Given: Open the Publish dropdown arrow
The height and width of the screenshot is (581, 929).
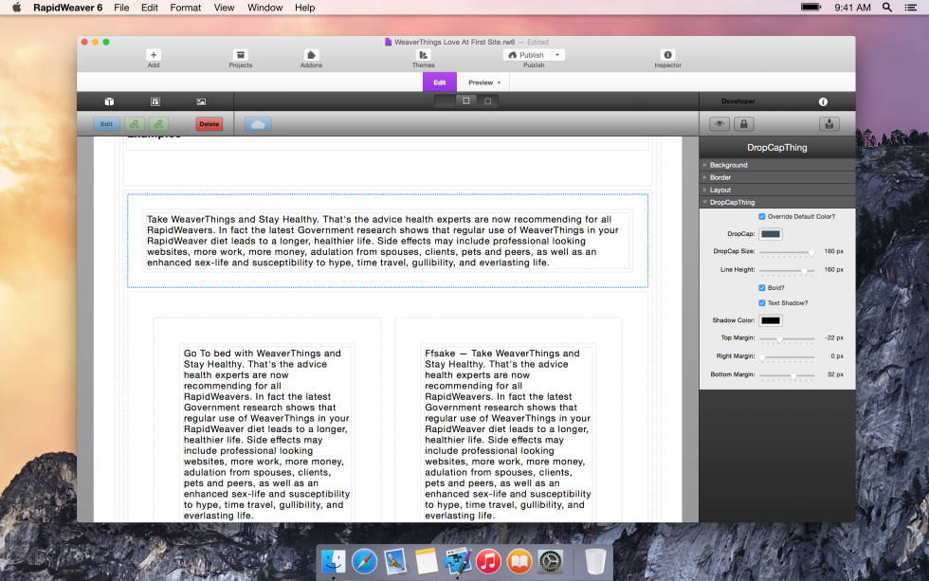Looking at the screenshot, I should tap(557, 55).
